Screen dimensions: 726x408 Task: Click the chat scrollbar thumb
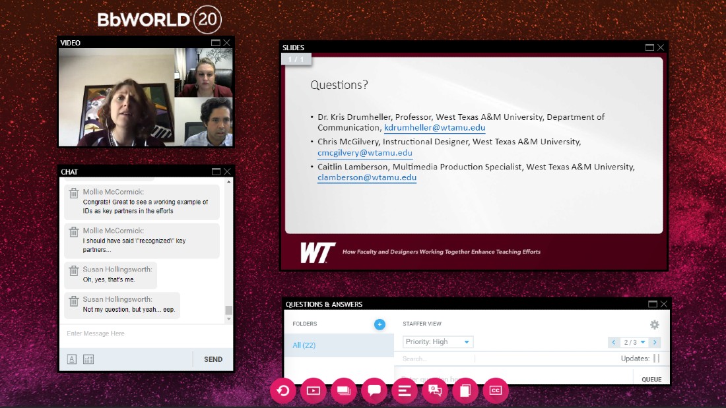[x=229, y=310]
